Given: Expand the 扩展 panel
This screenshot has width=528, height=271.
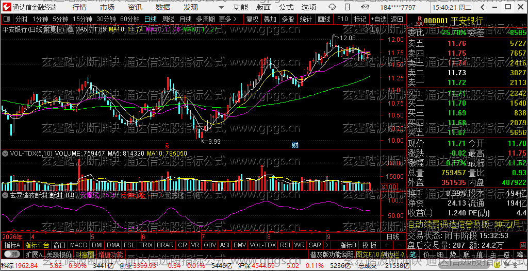Looking at the screenshot, I should point(34,254).
